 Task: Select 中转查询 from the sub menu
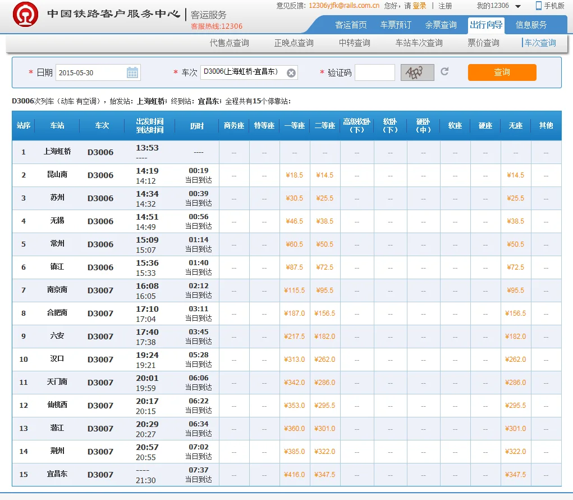point(354,43)
